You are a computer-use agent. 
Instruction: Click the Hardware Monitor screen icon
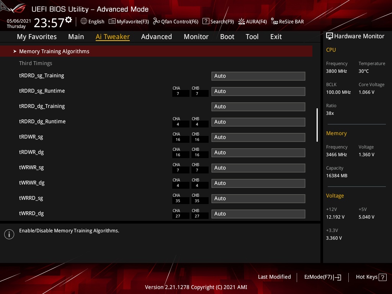(x=330, y=36)
